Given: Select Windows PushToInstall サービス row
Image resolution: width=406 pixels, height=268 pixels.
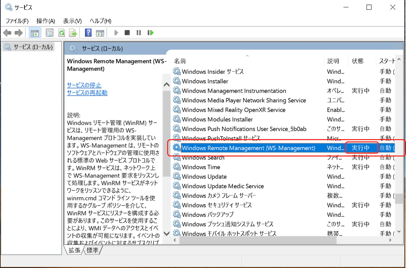Looking at the screenshot, I should [x=283, y=138].
